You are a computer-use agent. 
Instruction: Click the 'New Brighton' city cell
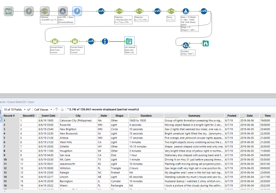point(78,129)
